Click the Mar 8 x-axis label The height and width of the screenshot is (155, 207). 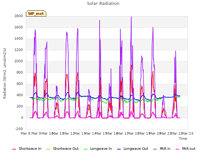click(26, 133)
